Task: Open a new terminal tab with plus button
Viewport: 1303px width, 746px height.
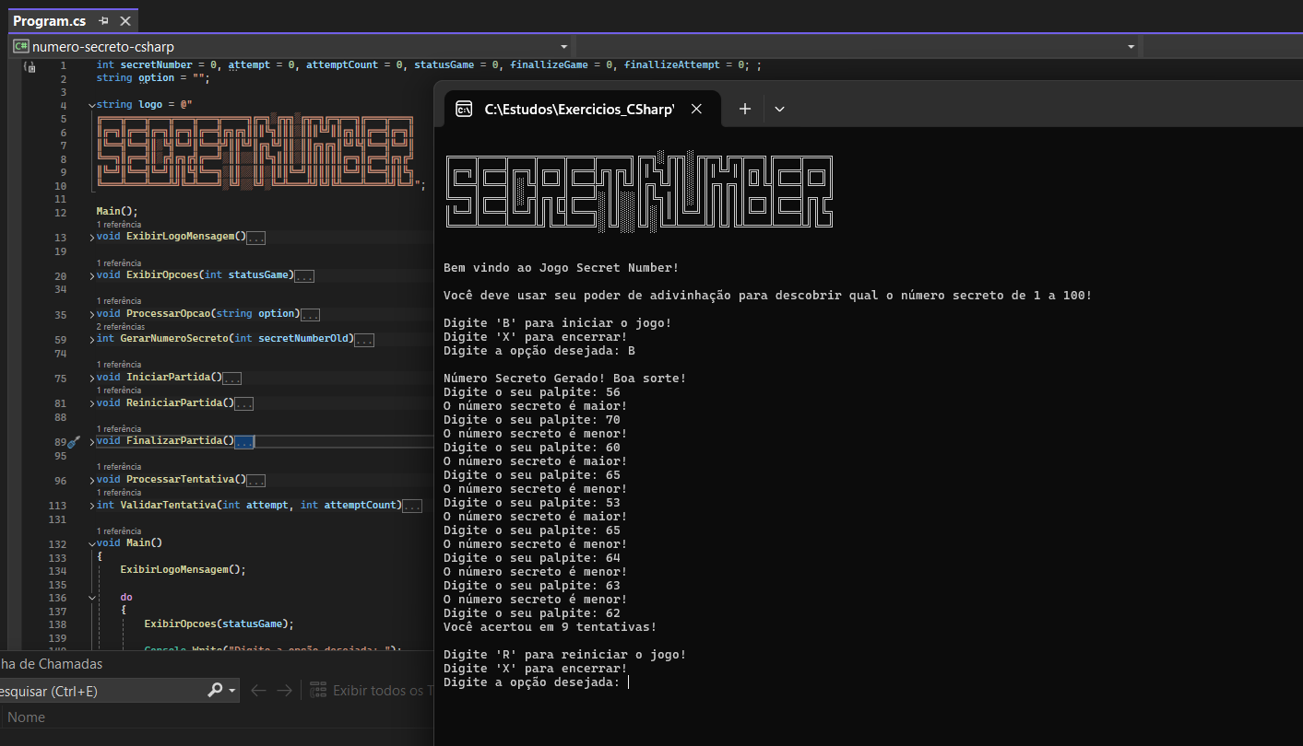Action: pyautogui.click(x=745, y=109)
